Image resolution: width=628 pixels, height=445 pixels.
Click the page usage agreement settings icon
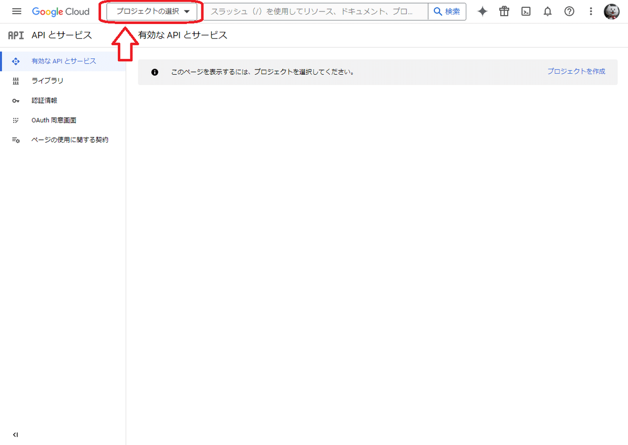[x=16, y=140]
